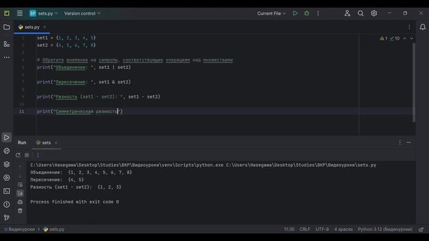
Task: Print the console output
Action: tap(20, 202)
